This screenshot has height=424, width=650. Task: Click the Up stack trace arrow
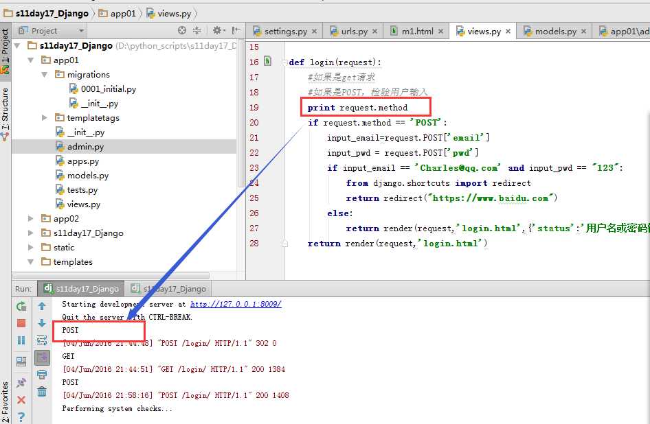[42, 306]
